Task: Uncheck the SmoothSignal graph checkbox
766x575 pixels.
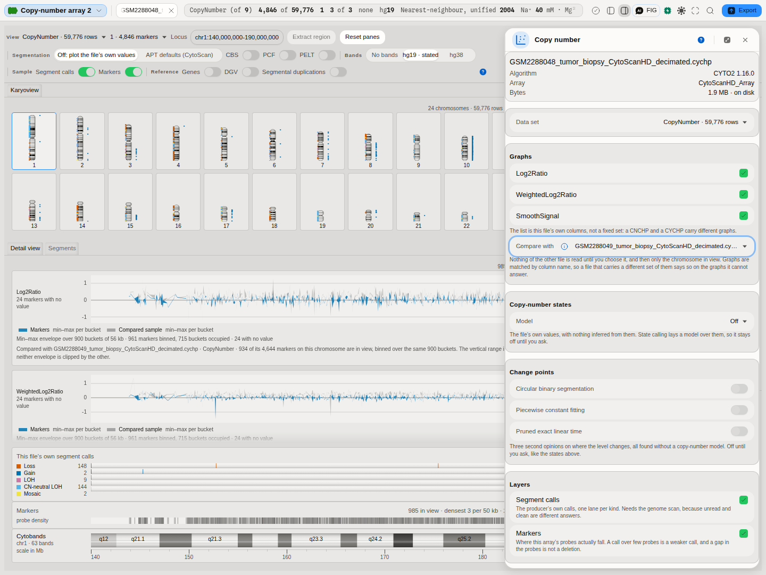Action: pyautogui.click(x=744, y=216)
